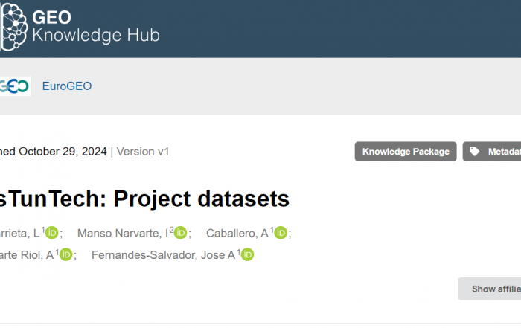
Task: Select author Caballero, A
Action: coord(237,233)
